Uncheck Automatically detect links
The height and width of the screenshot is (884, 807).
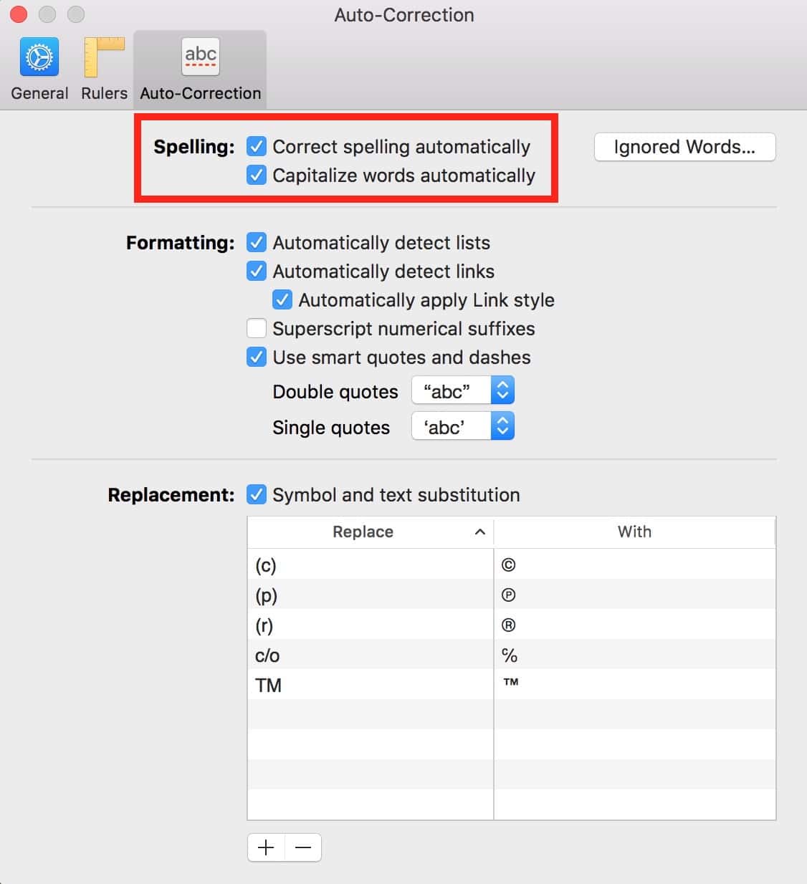pos(257,272)
